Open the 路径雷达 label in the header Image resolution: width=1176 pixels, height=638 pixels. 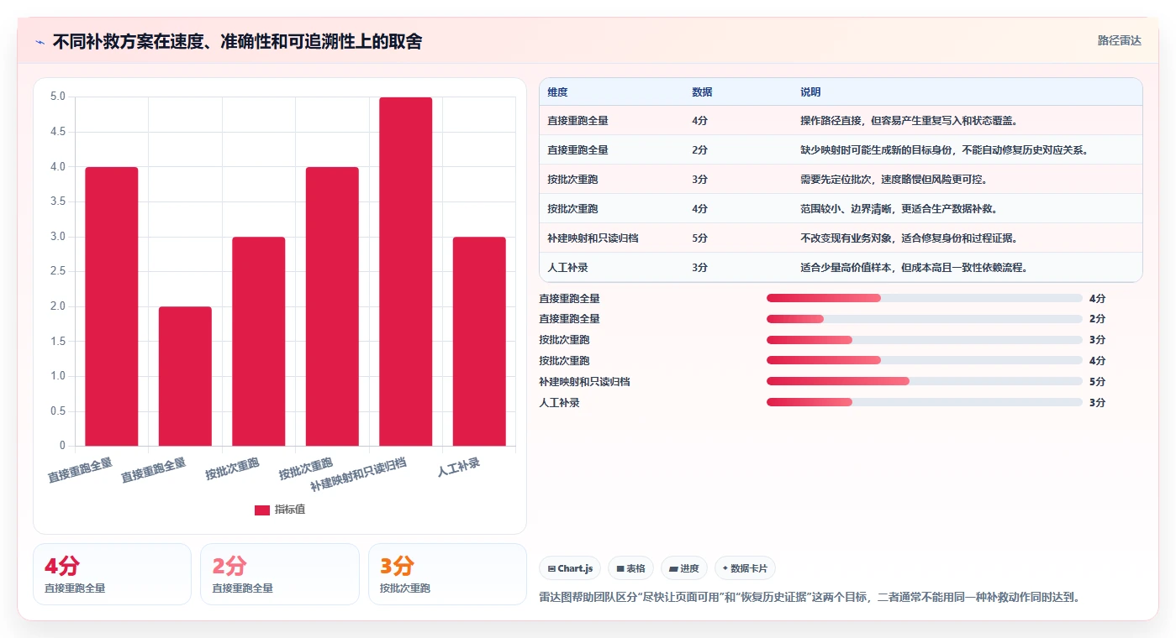[x=1119, y=40]
